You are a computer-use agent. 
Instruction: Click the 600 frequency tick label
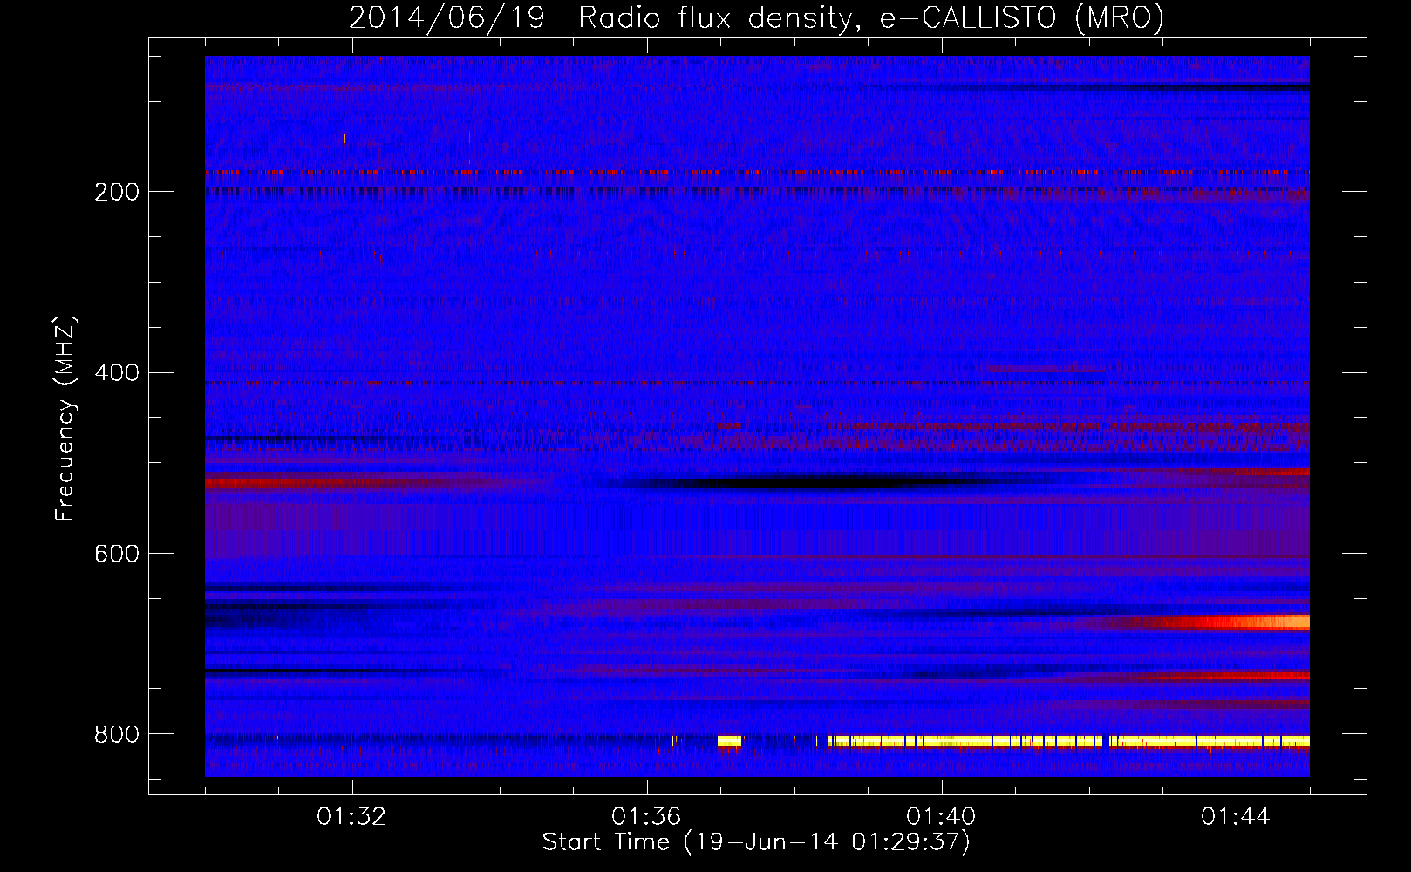(116, 554)
